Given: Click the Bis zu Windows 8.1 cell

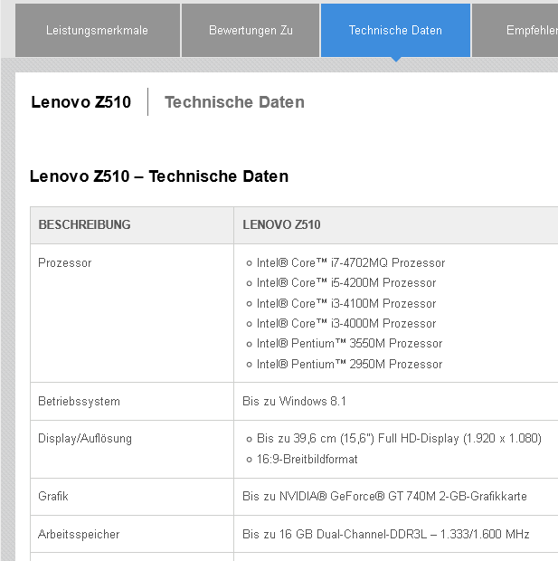Looking at the screenshot, I should pos(294,402).
